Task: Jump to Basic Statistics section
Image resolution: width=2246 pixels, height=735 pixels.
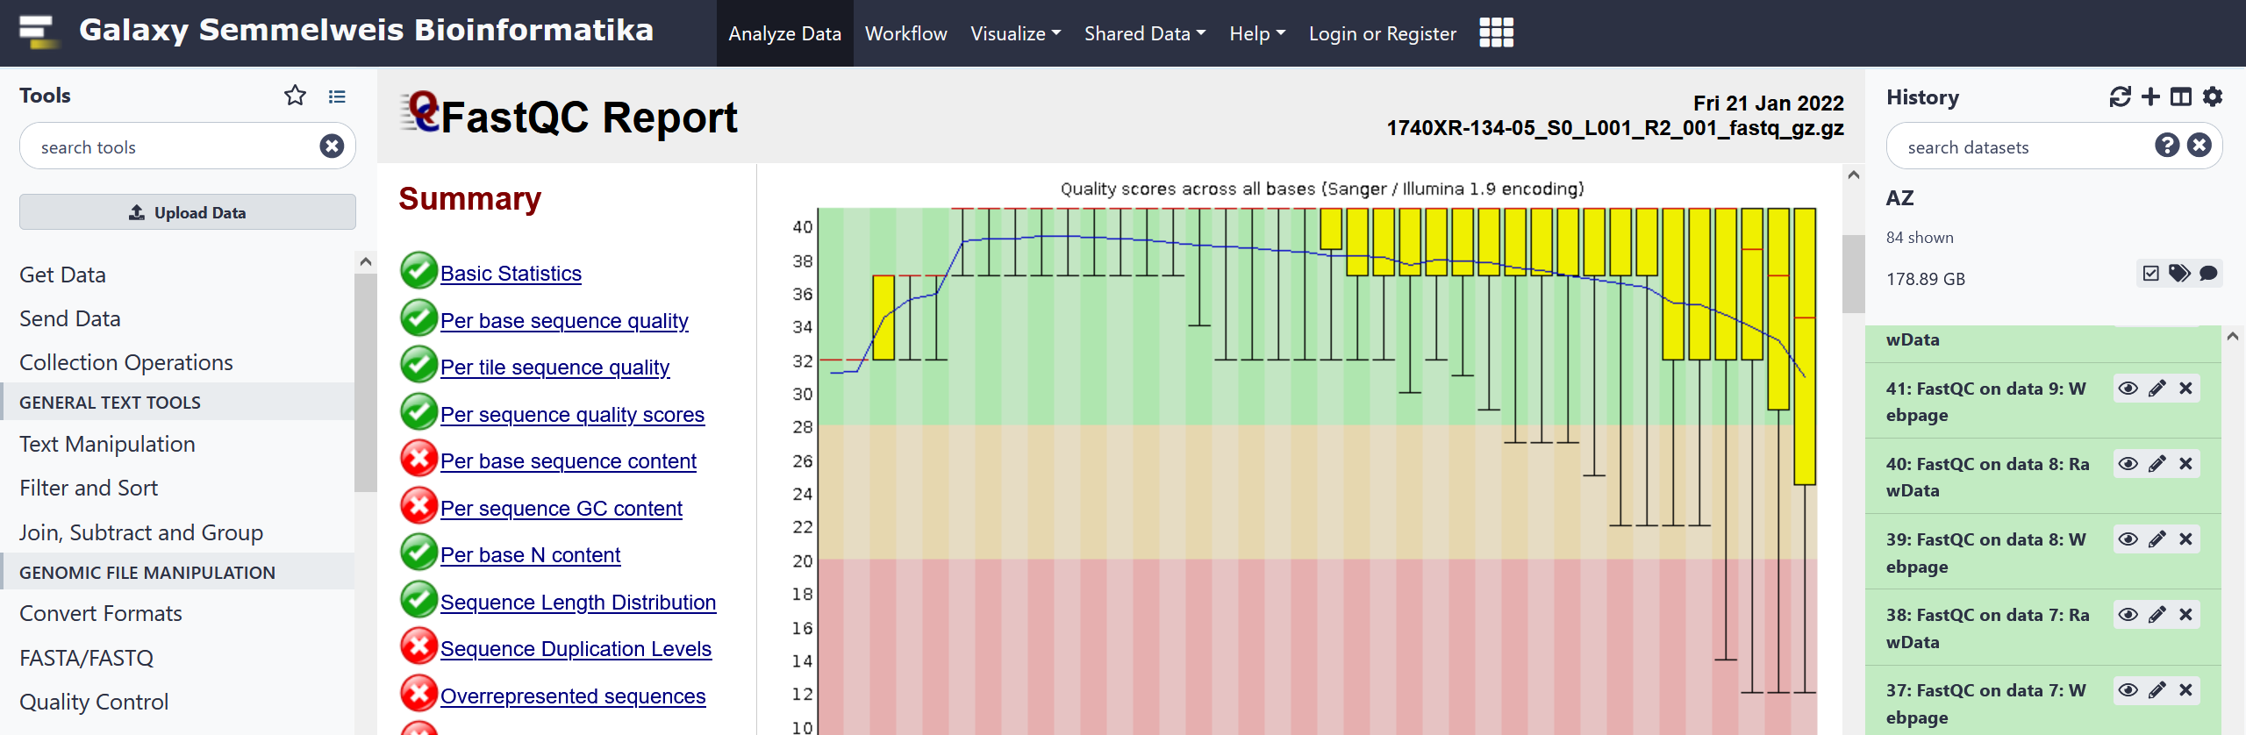Action: coord(511,274)
